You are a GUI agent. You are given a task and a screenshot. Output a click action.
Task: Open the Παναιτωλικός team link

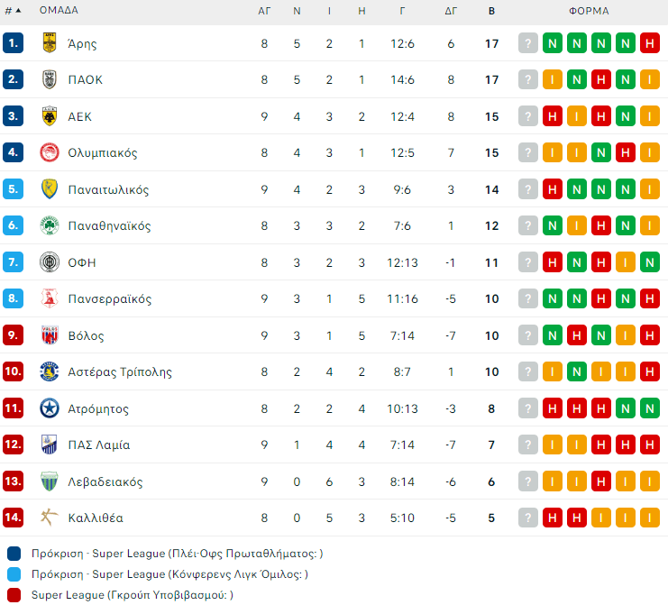(x=108, y=189)
